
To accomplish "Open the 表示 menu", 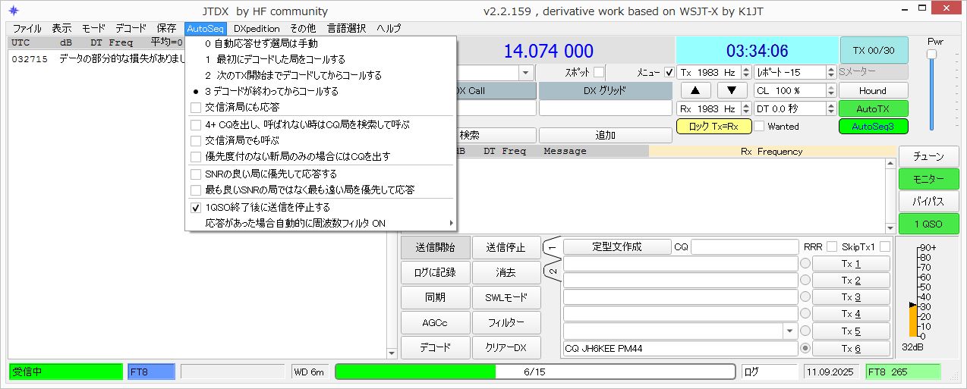I will click(x=61, y=28).
